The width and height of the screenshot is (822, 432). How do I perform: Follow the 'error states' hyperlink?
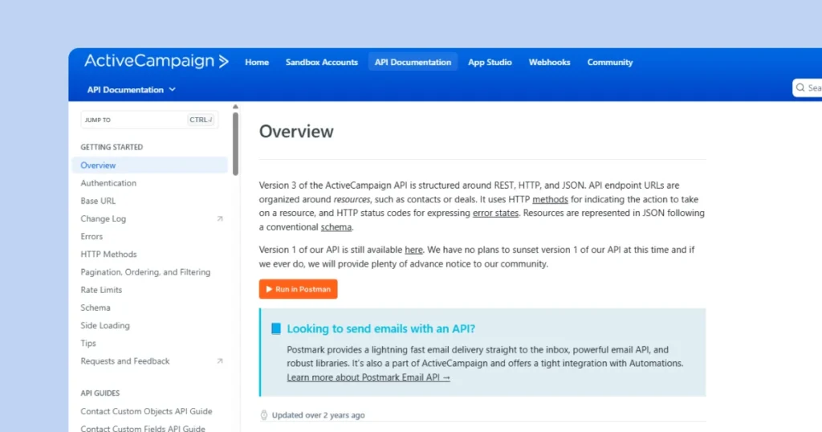[x=495, y=213]
